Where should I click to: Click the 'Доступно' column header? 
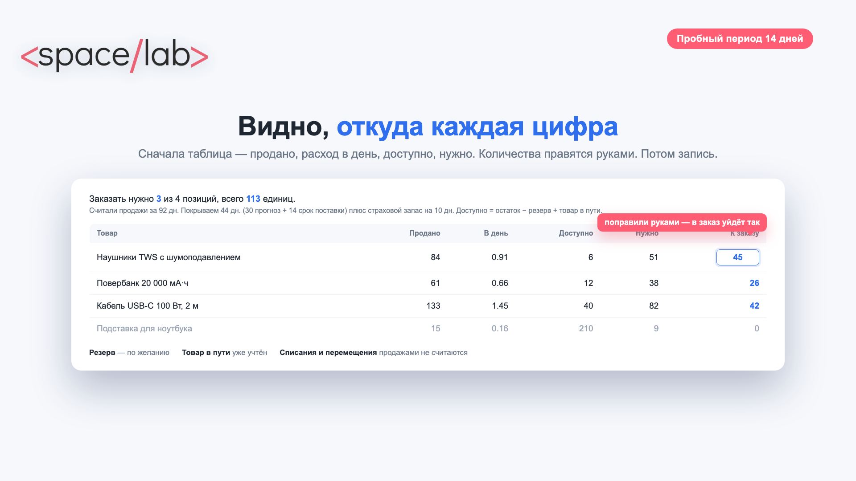pos(576,233)
